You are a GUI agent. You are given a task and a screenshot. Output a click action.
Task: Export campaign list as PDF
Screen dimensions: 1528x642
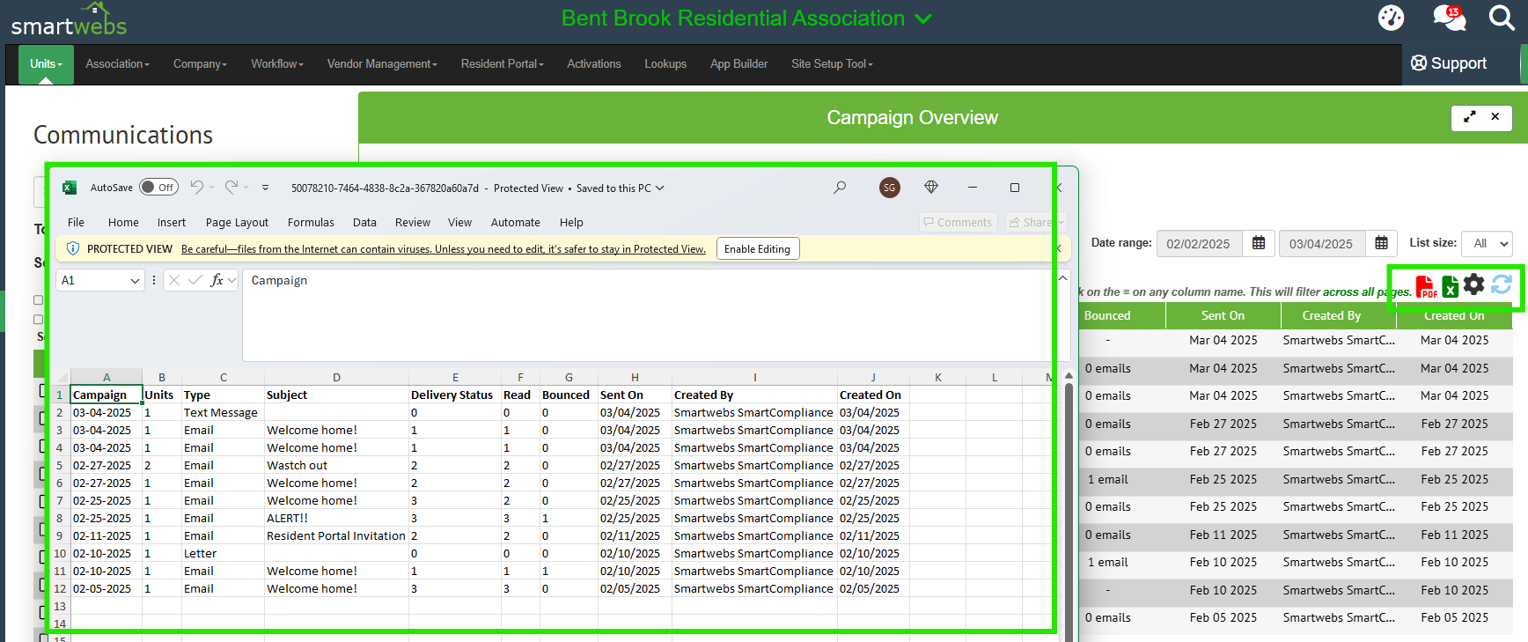point(1426,286)
